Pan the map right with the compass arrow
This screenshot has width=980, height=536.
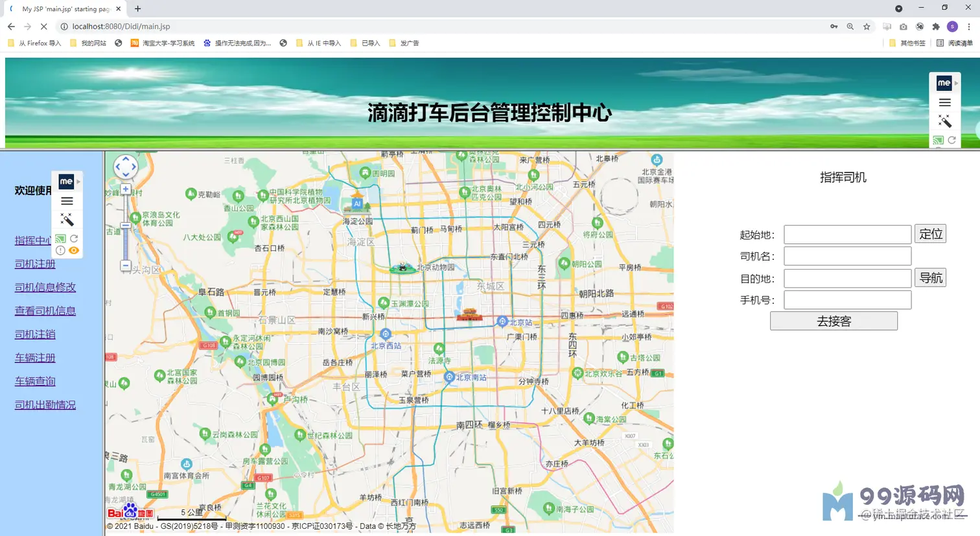pos(134,167)
